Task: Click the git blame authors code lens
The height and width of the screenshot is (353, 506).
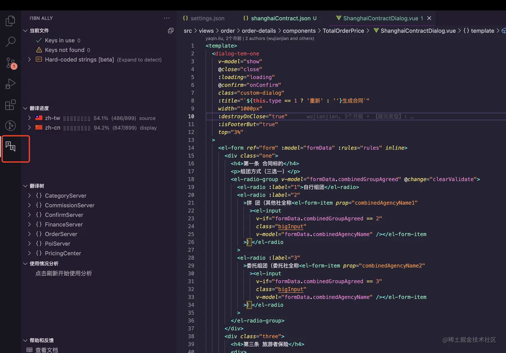Action: (260, 38)
